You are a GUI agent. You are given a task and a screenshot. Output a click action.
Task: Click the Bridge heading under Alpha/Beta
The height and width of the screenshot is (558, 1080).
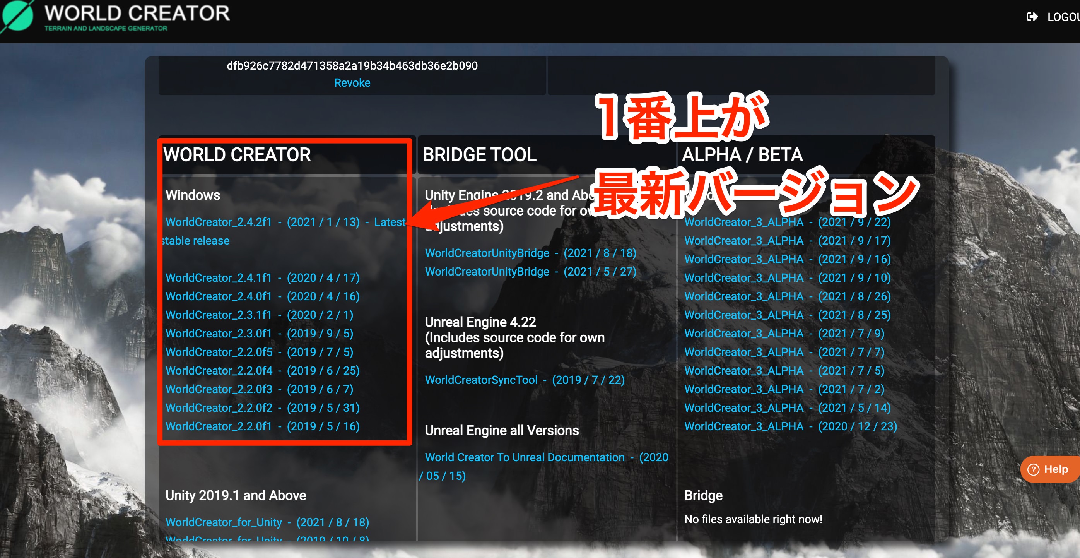tap(704, 495)
